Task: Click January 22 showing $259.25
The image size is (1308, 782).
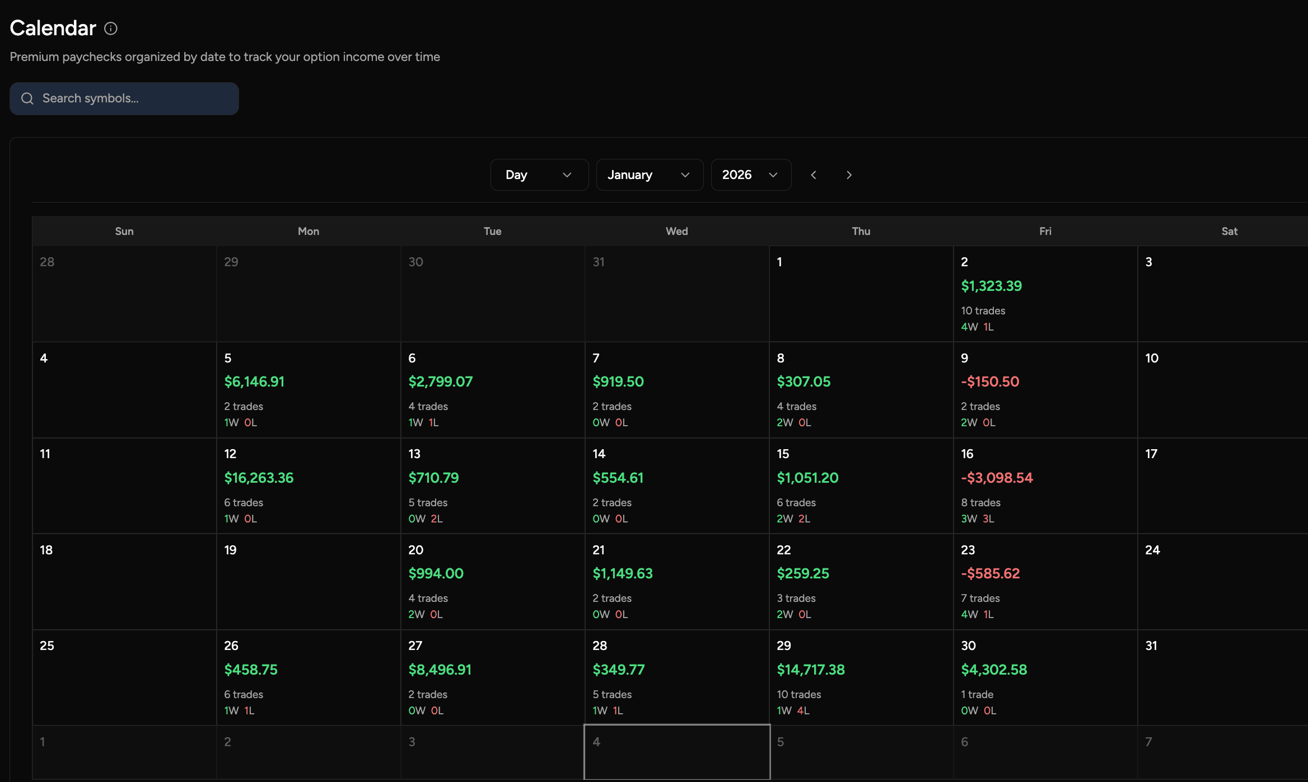Action: pos(861,582)
